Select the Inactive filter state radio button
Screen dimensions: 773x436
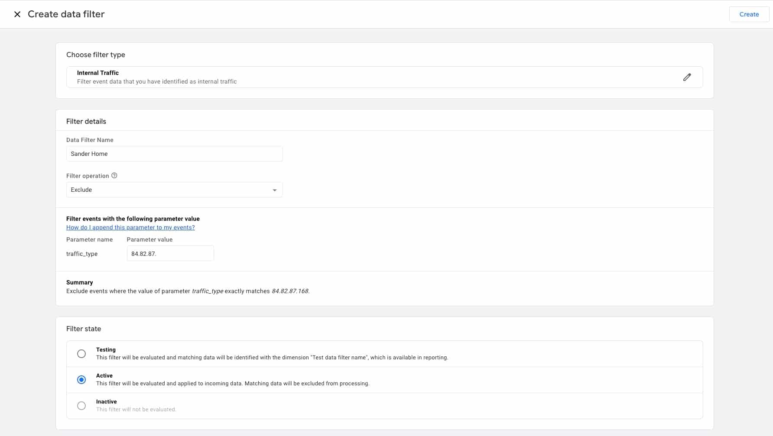pyautogui.click(x=81, y=406)
